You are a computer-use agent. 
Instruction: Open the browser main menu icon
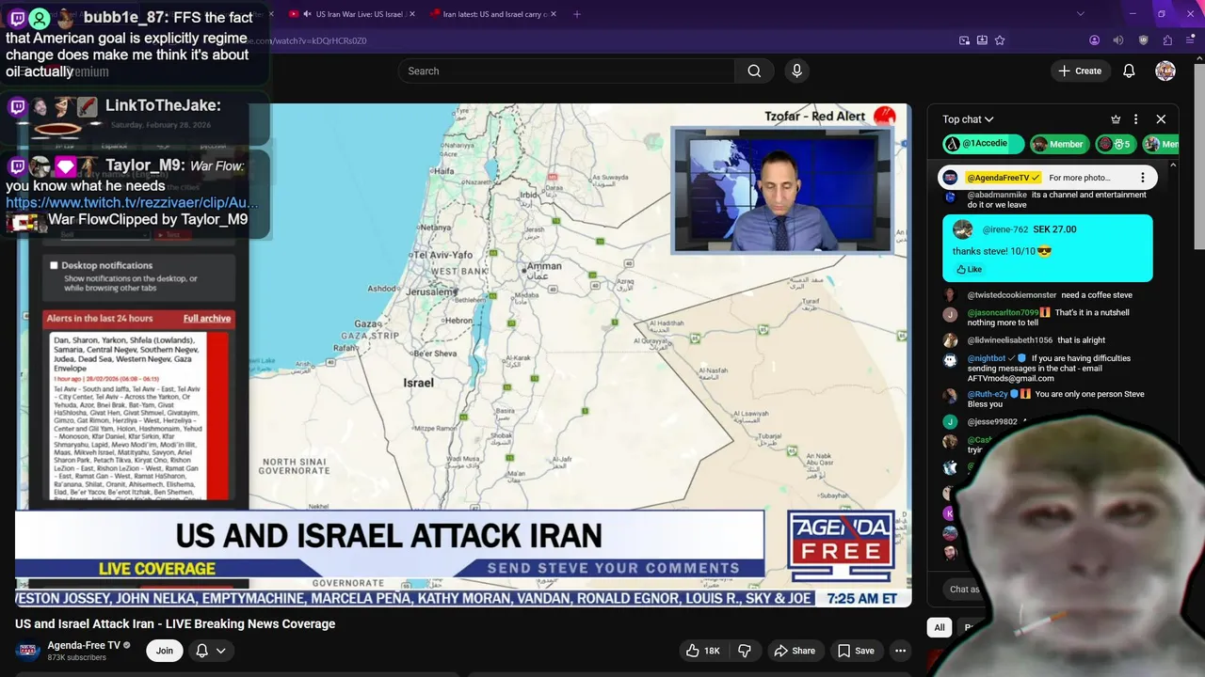pos(1191,40)
